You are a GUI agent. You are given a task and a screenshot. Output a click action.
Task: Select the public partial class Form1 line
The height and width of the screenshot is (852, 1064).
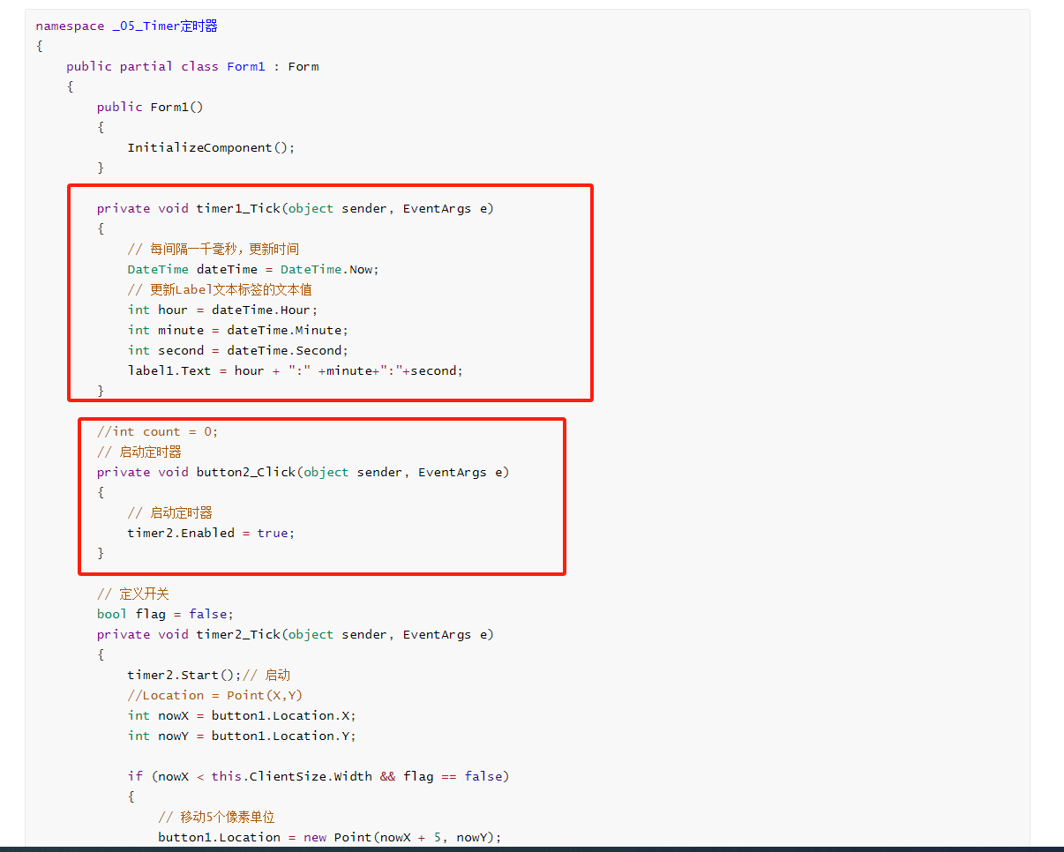click(x=192, y=66)
